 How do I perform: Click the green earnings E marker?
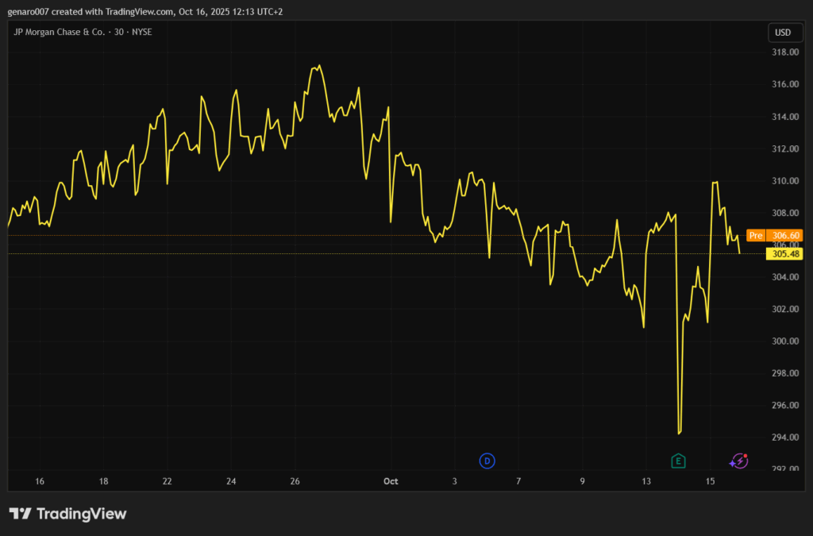click(x=678, y=461)
